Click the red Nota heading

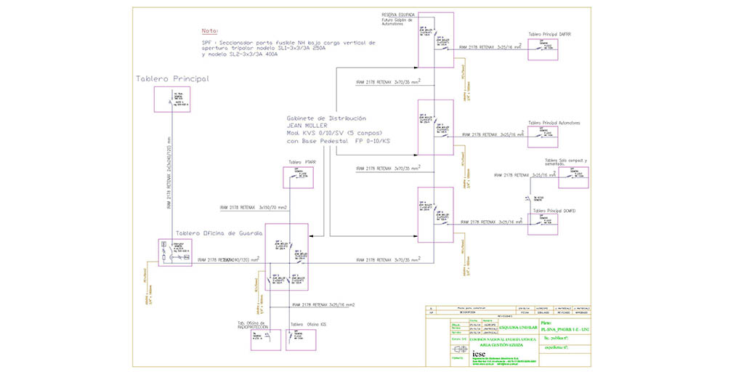(x=210, y=31)
